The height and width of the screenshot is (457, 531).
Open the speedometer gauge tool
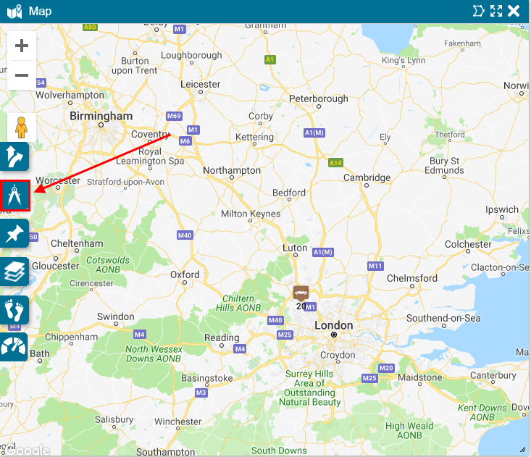pyautogui.click(x=14, y=347)
